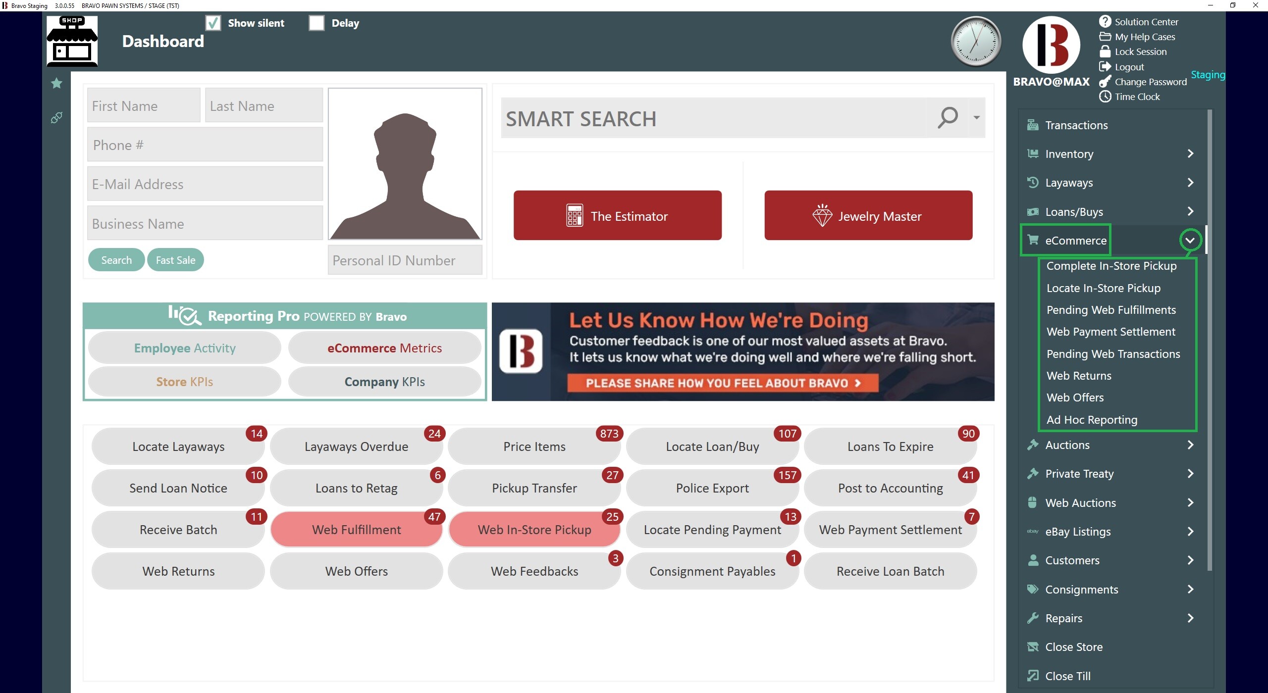Click the Web Auctions mouse icon
The height and width of the screenshot is (693, 1268).
coord(1032,502)
